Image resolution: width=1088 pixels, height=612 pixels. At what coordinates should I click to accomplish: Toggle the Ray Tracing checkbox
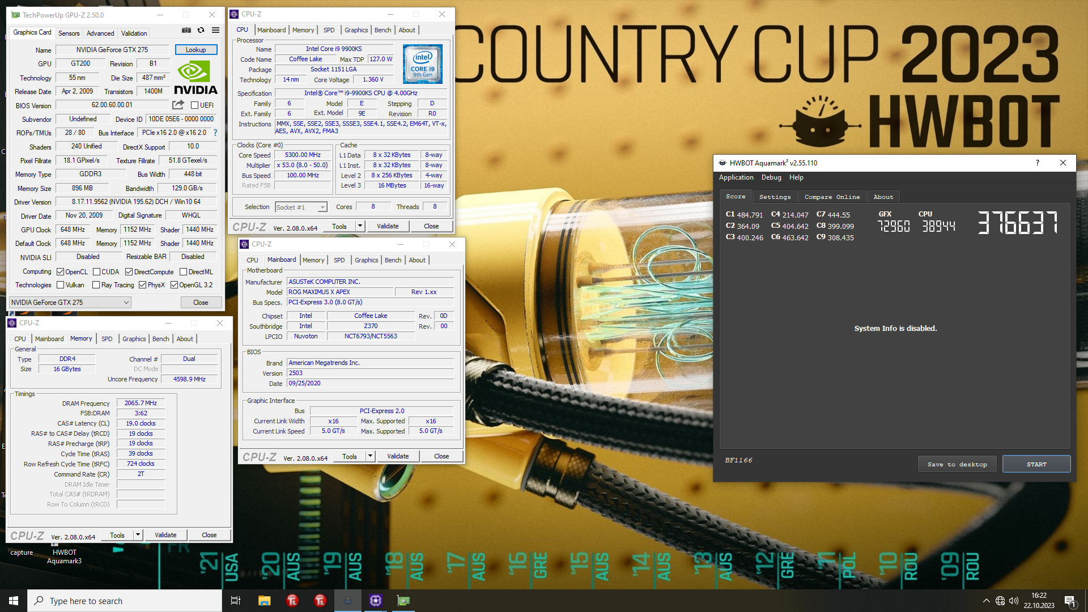click(96, 285)
